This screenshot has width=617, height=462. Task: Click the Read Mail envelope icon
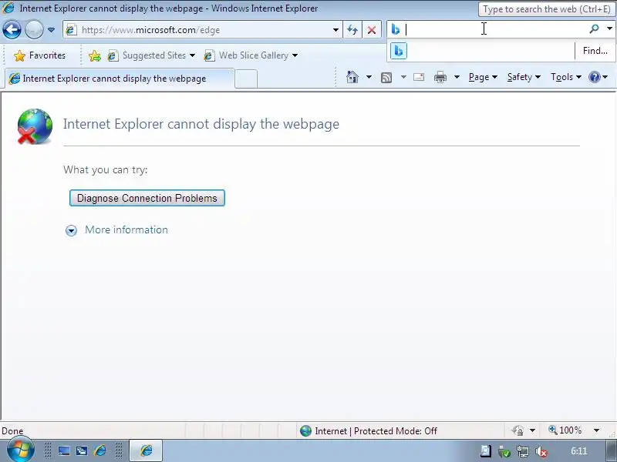pyautogui.click(x=419, y=77)
